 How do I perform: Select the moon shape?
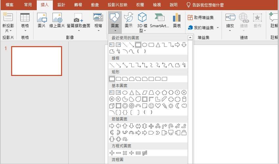[x=177, y=106]
